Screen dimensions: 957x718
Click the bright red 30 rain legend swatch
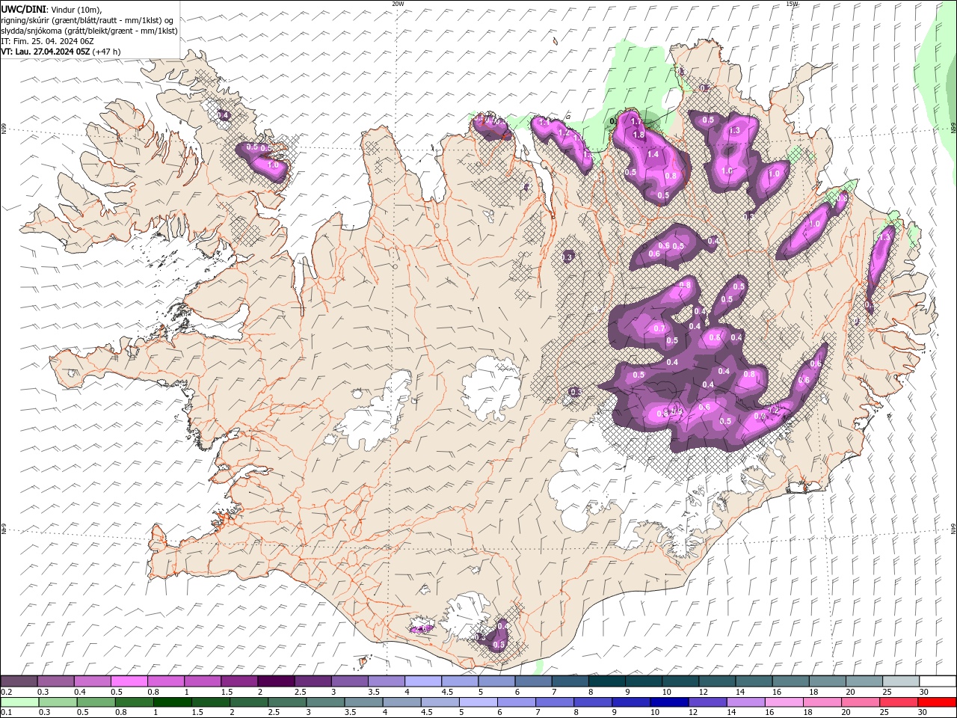936,702
